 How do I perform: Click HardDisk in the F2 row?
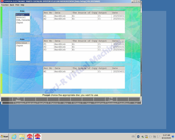click(60, 47)
